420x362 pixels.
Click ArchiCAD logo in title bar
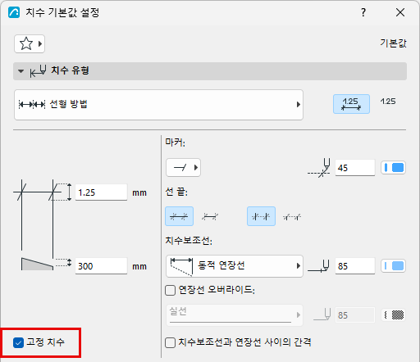point(14,12)
